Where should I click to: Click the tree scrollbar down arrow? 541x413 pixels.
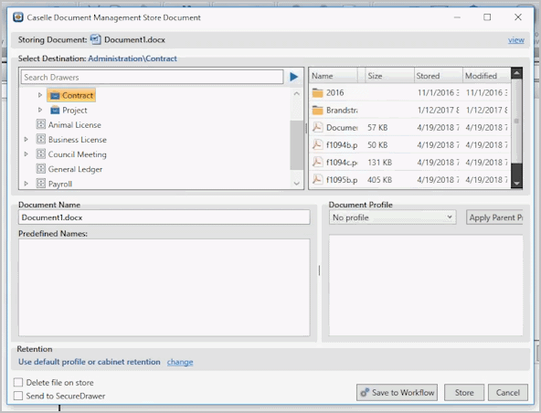pos(297,184)
